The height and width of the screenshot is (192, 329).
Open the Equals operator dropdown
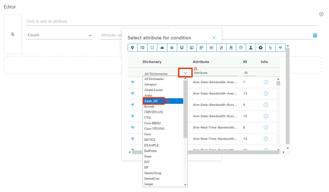click(90, 35)
